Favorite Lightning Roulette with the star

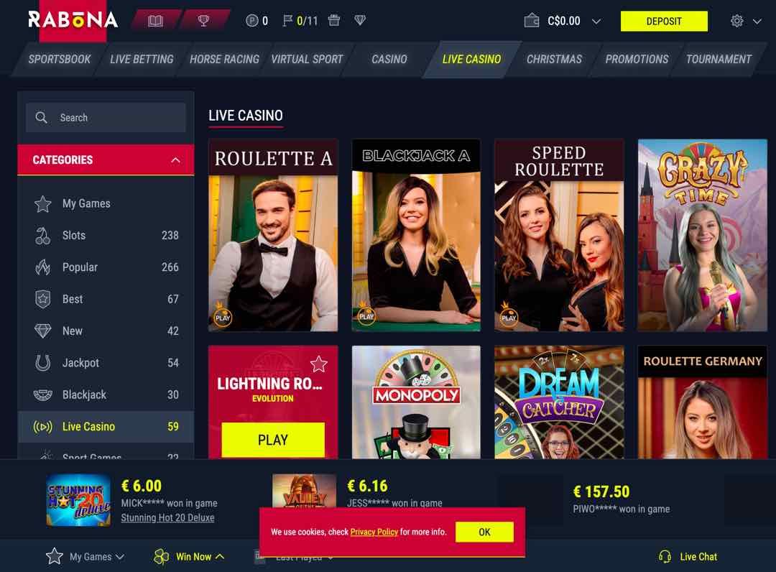(x=319, y=364)
